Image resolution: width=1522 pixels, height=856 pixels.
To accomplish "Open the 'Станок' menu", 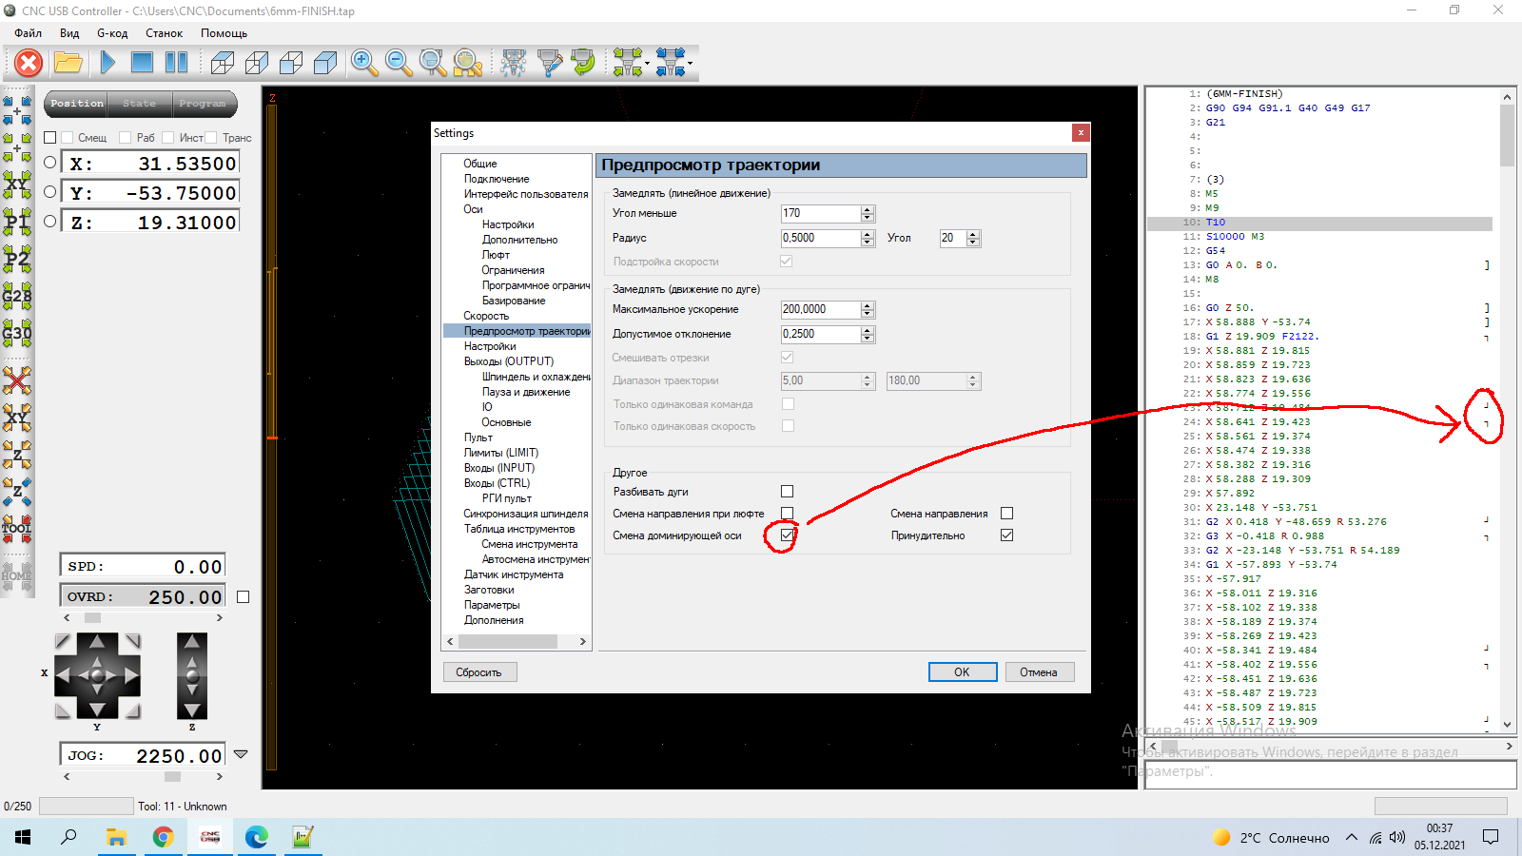I will point(164,33).
